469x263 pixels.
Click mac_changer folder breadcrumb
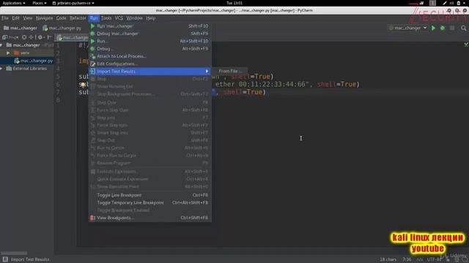21,28
